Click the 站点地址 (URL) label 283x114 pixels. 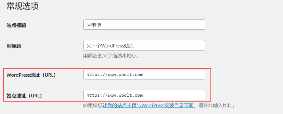point(24,96)
